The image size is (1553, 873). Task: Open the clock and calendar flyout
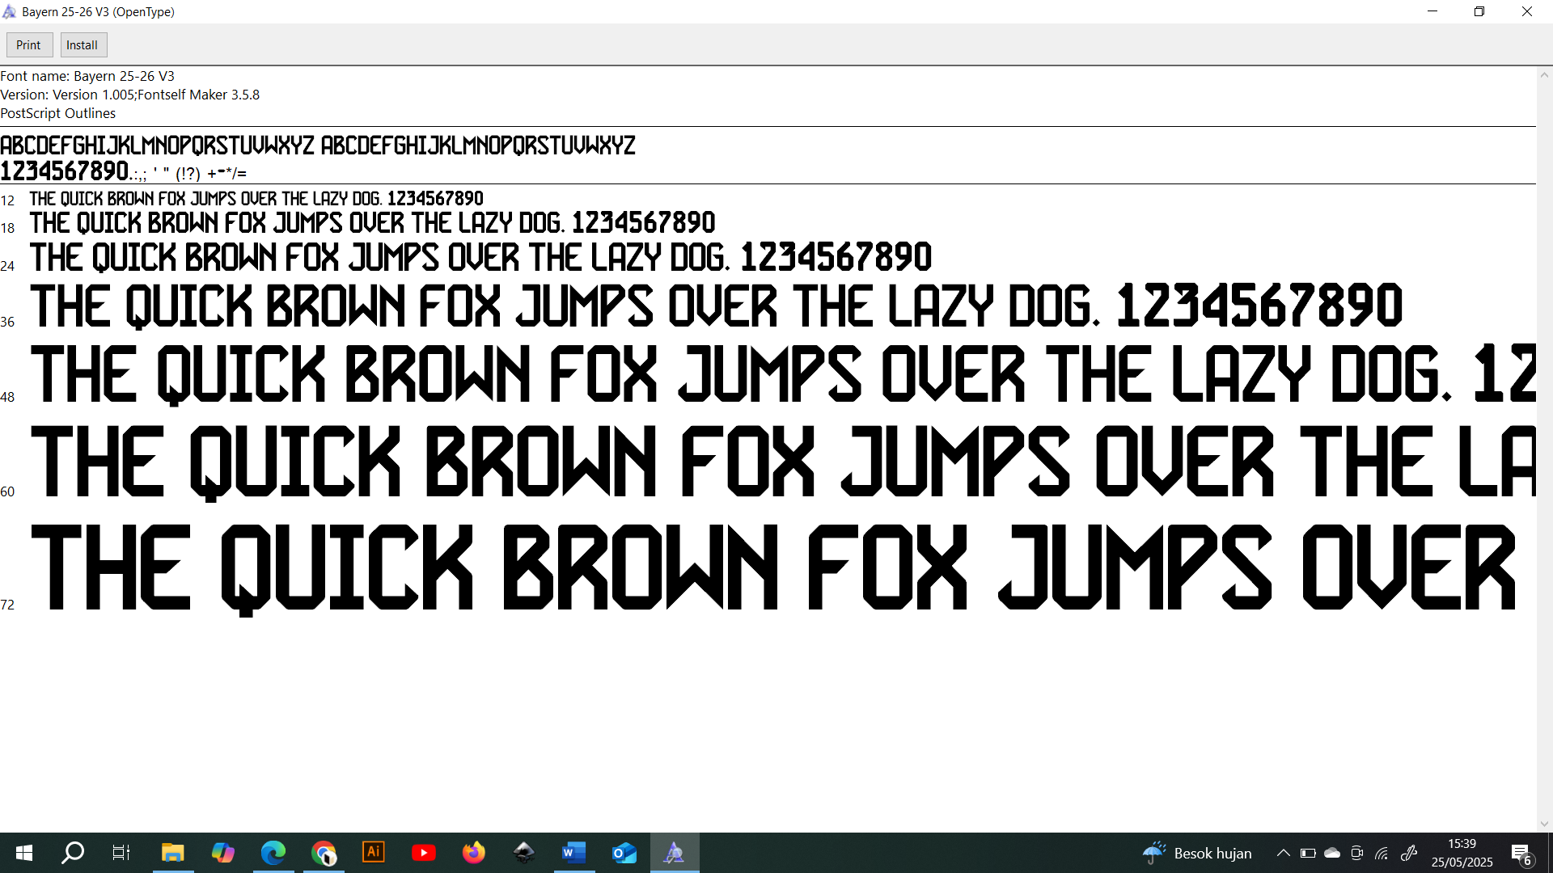(x=1462, y=853)
